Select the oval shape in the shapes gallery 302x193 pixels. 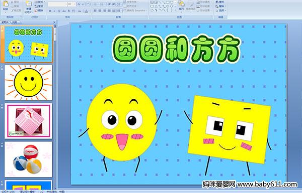tap(172, 3)
